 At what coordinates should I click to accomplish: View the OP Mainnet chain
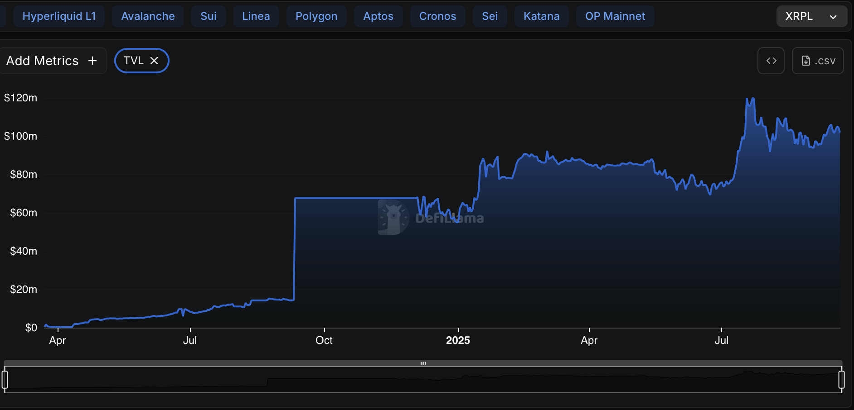[615, 16]
